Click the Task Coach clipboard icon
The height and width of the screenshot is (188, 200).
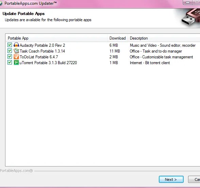click(x=16, y=51)
